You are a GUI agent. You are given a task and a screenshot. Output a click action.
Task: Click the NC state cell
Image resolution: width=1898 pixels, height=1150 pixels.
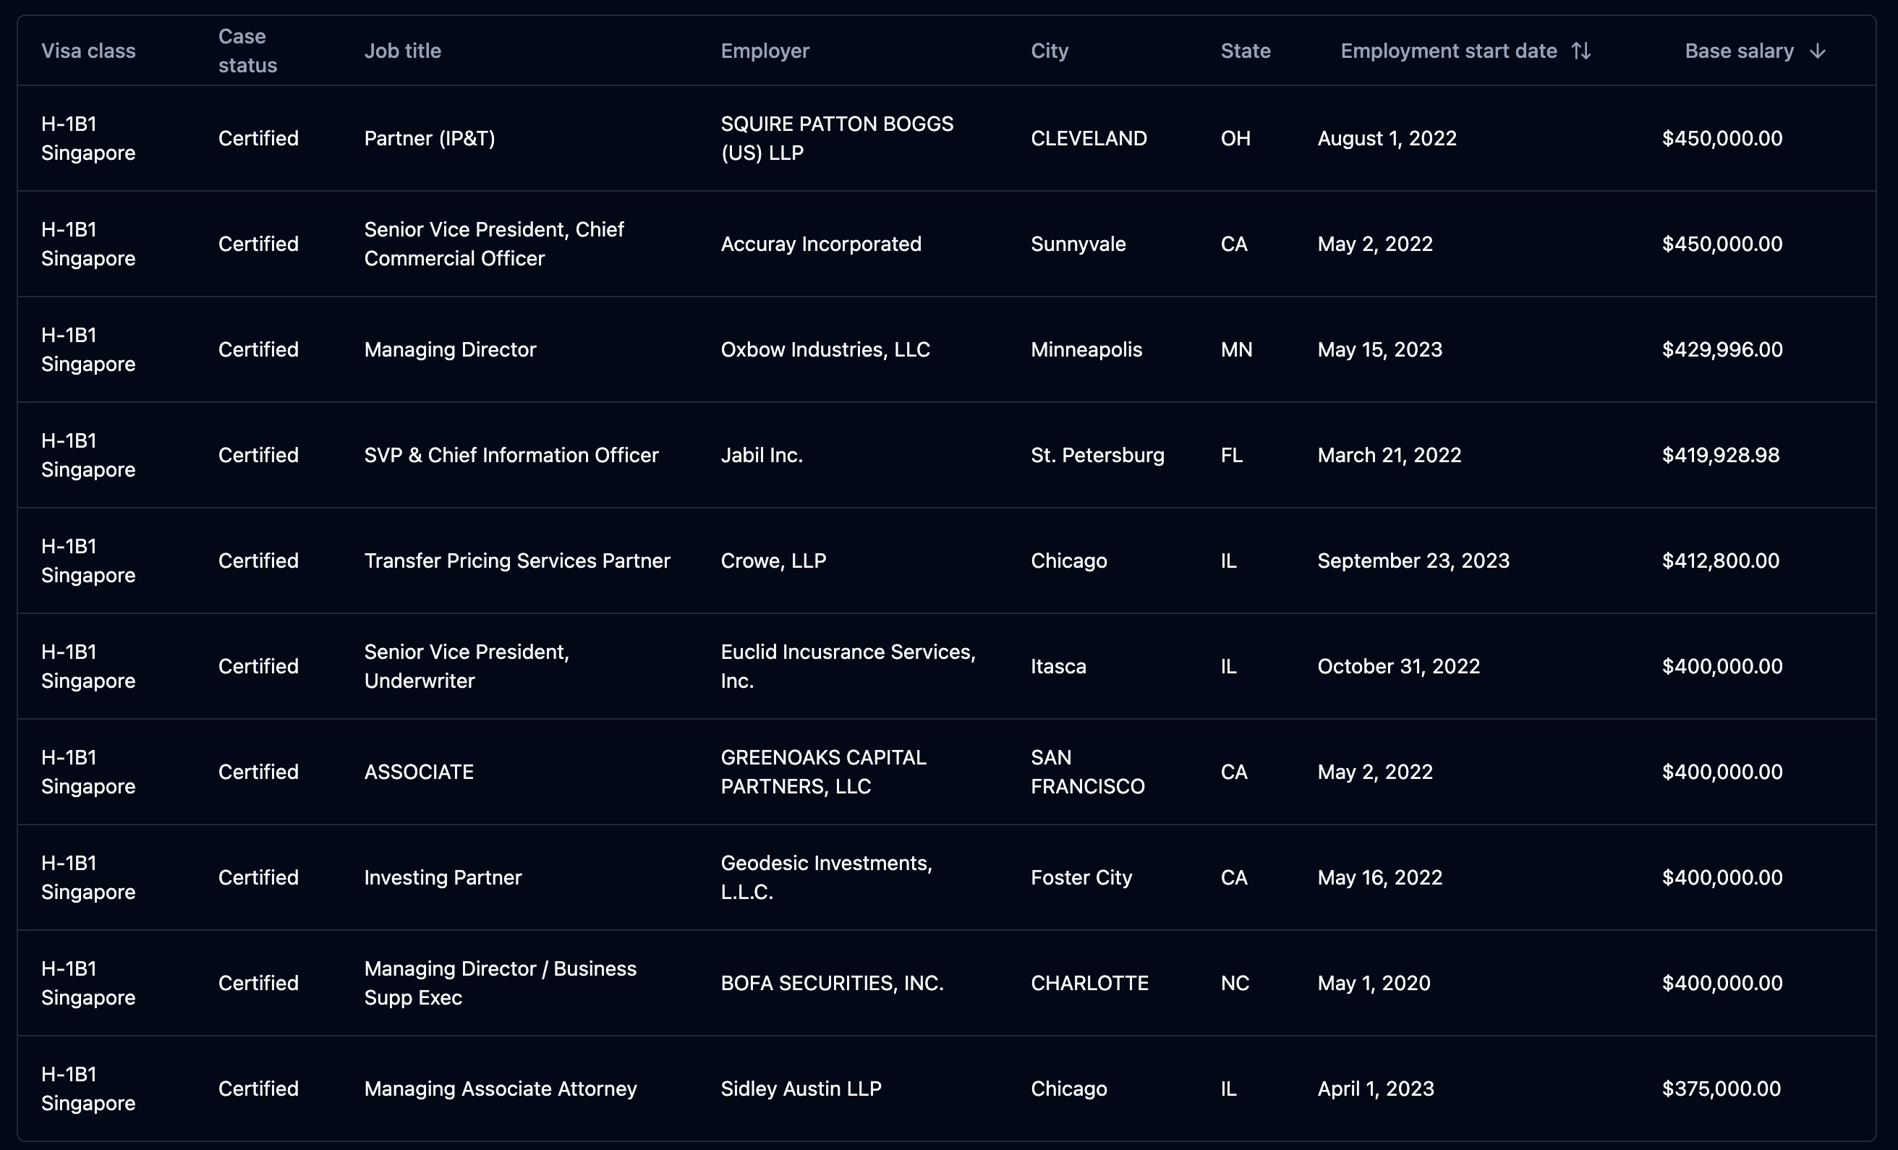click(x=1234, y=983)
